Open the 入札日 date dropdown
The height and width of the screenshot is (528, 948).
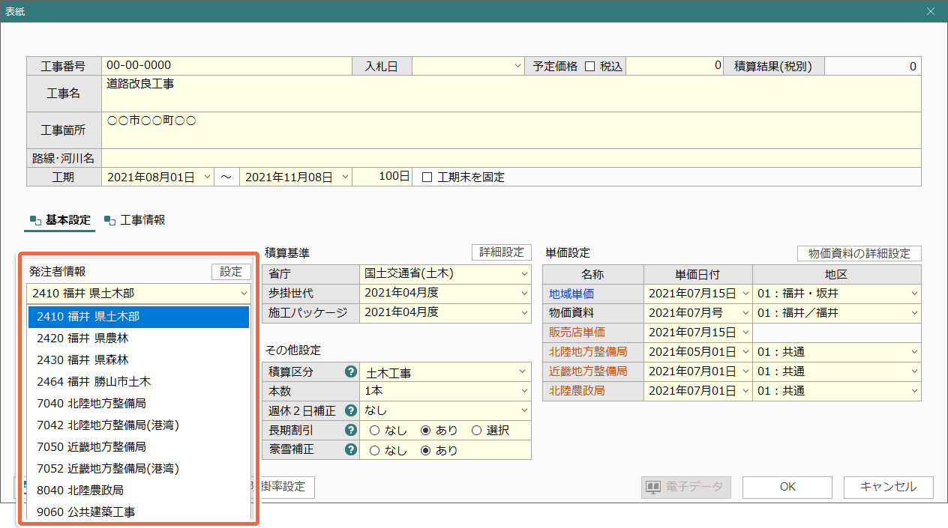pos(517,66)
